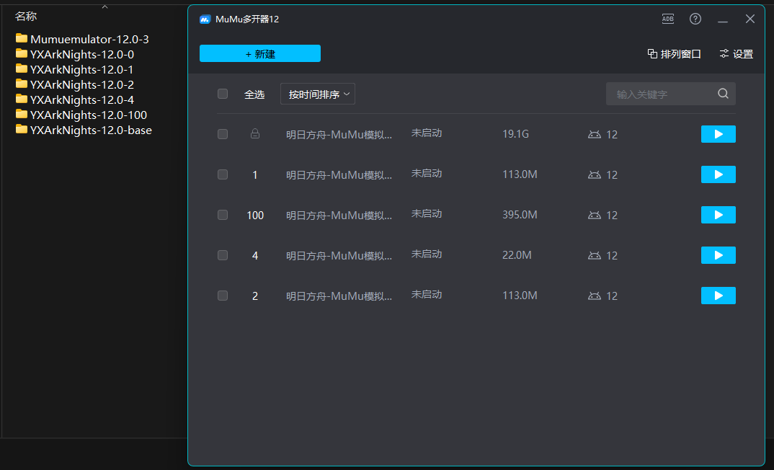Focus the keyword search field
Screen dimensions: 774x470
point(671,94)
